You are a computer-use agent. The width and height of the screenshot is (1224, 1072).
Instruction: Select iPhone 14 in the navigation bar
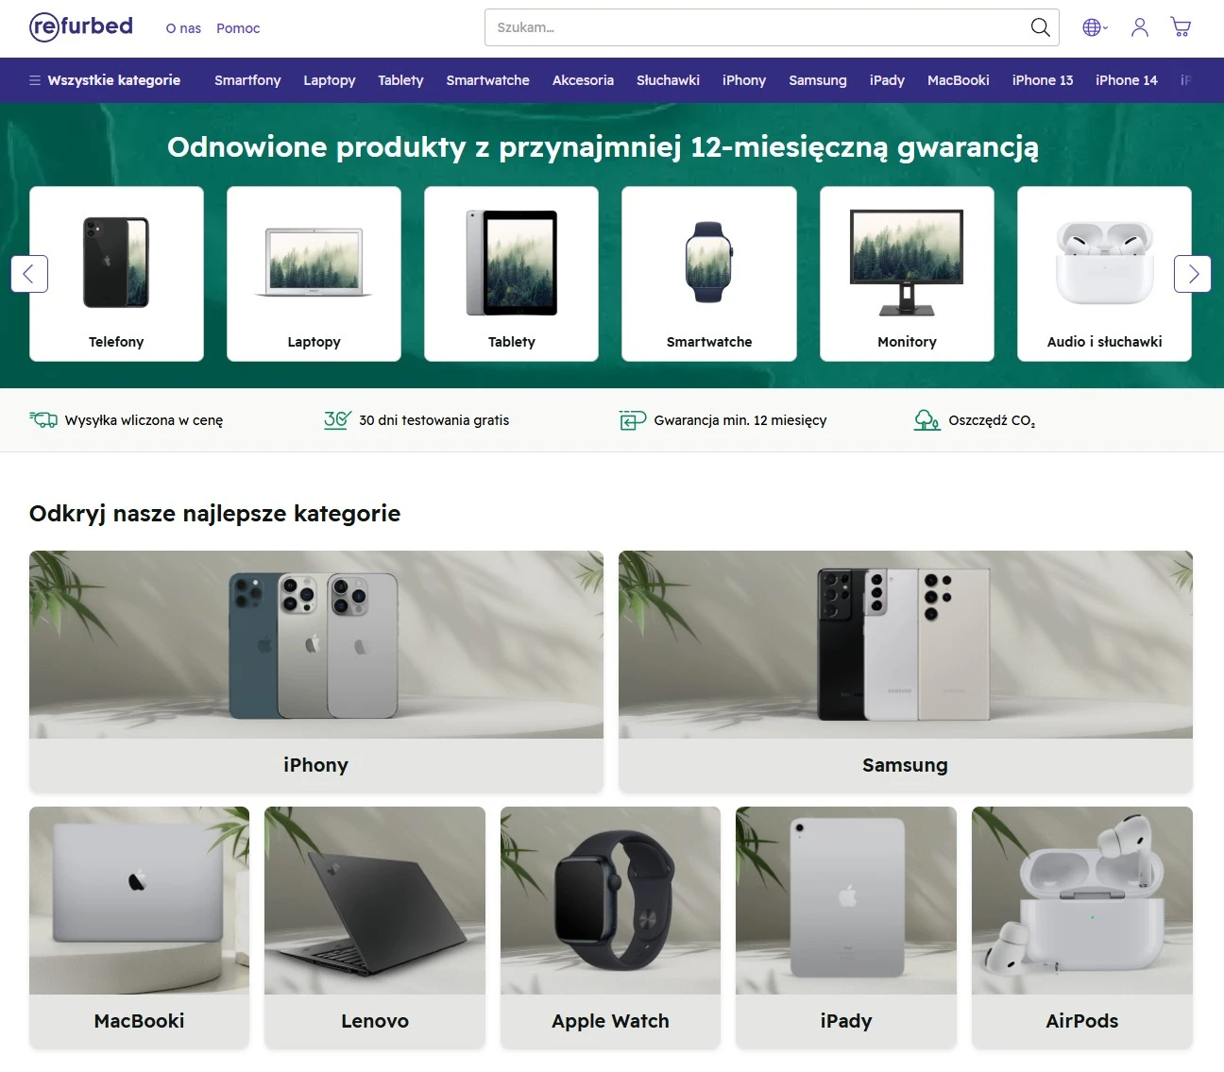pos(1126,80)
